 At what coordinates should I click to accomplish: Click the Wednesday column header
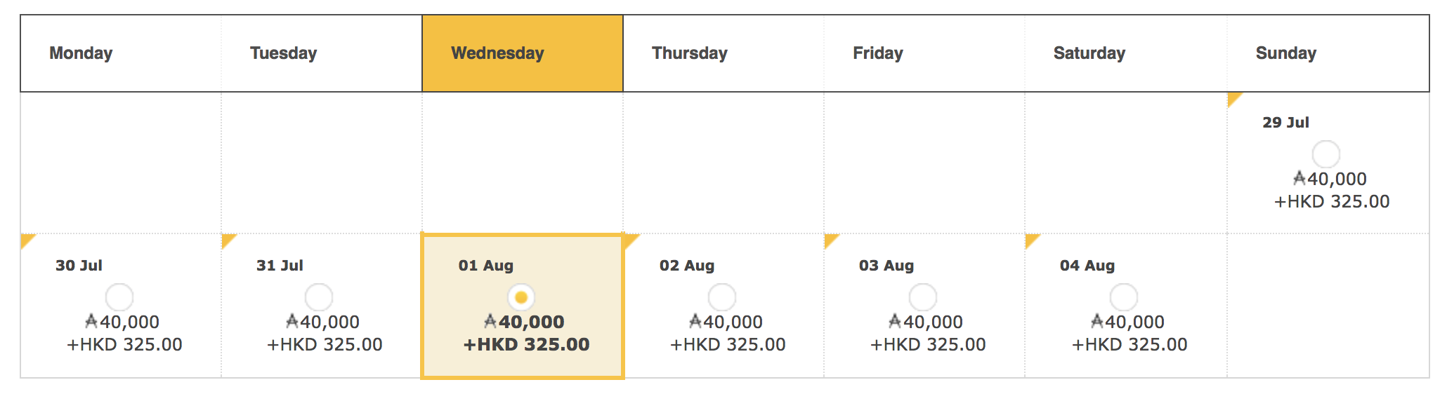pyautogui.click(x=523, y=53)
